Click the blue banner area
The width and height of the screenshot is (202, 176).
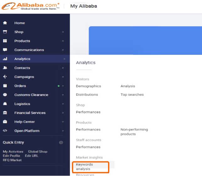(145, 40)
